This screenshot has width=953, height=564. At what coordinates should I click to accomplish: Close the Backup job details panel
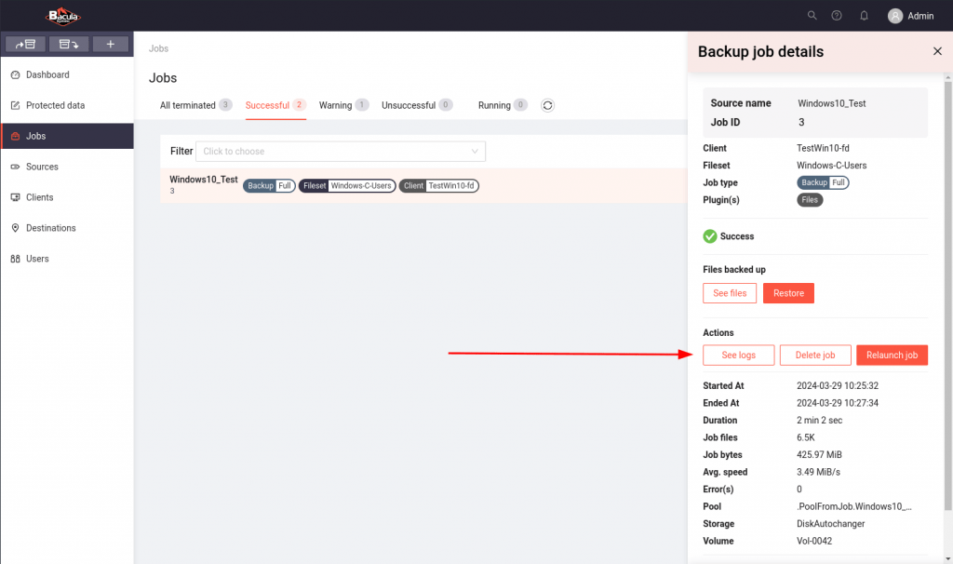(937, 51)
